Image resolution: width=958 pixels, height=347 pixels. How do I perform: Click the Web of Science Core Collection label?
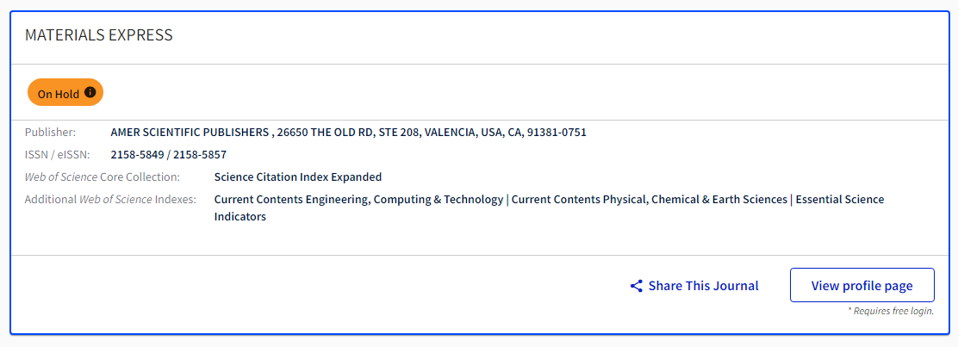tap(102, 177)
